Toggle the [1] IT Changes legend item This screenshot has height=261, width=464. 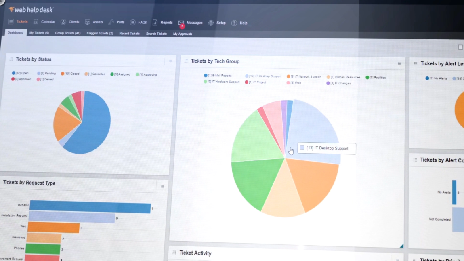point(338,84)
